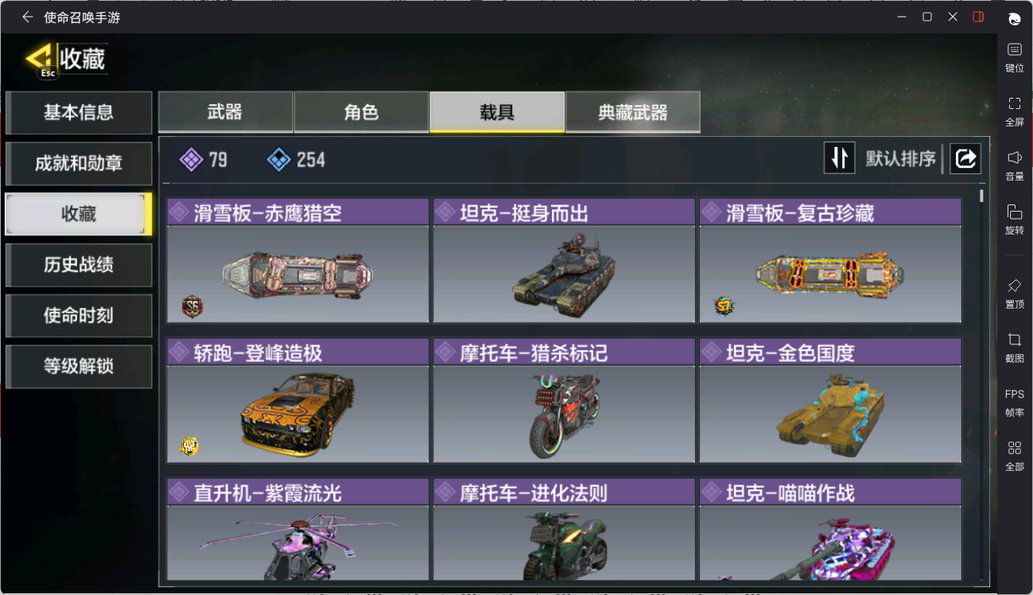The image size is (1033, 595).
Task: Open the 键位 keyboard mapping icon
Action: pos(1015,57)
